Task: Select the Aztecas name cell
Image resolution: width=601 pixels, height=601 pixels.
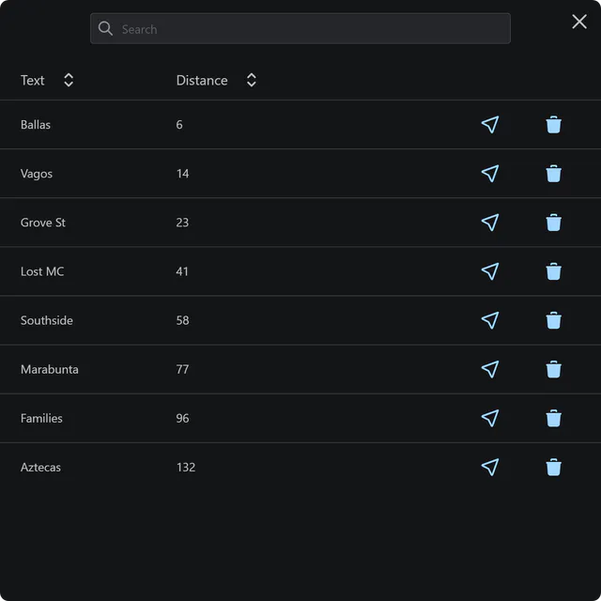Action: [x=40, y=468]
